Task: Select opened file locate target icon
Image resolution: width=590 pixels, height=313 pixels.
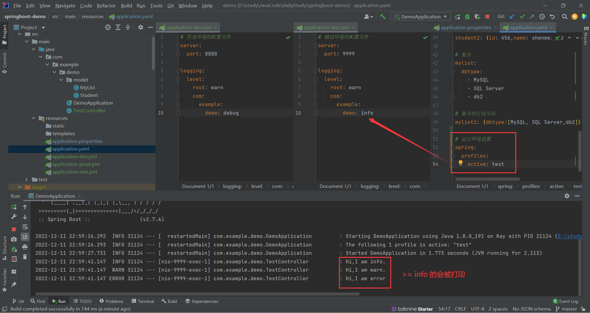Action: coord(108,27)
